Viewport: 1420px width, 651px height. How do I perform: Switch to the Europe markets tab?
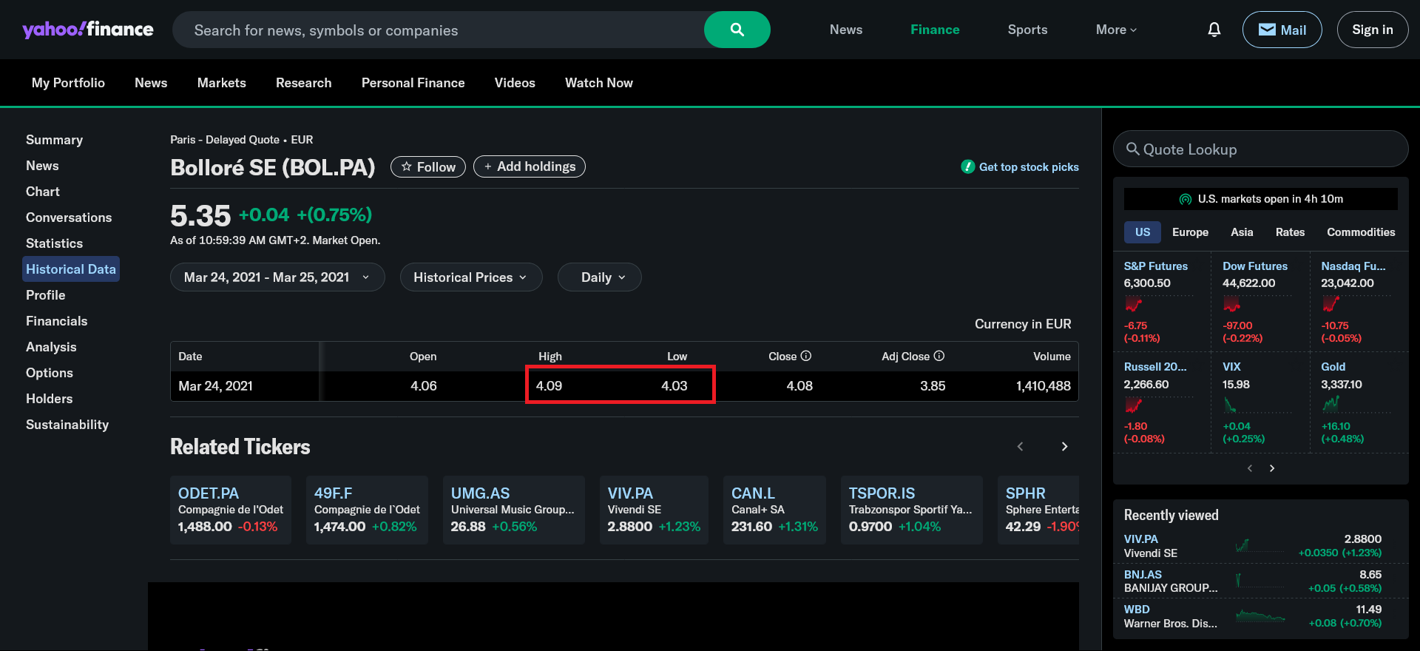pos(1190,232)
